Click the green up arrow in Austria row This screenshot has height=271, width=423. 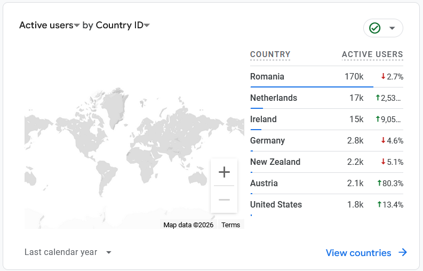(379, 184)
